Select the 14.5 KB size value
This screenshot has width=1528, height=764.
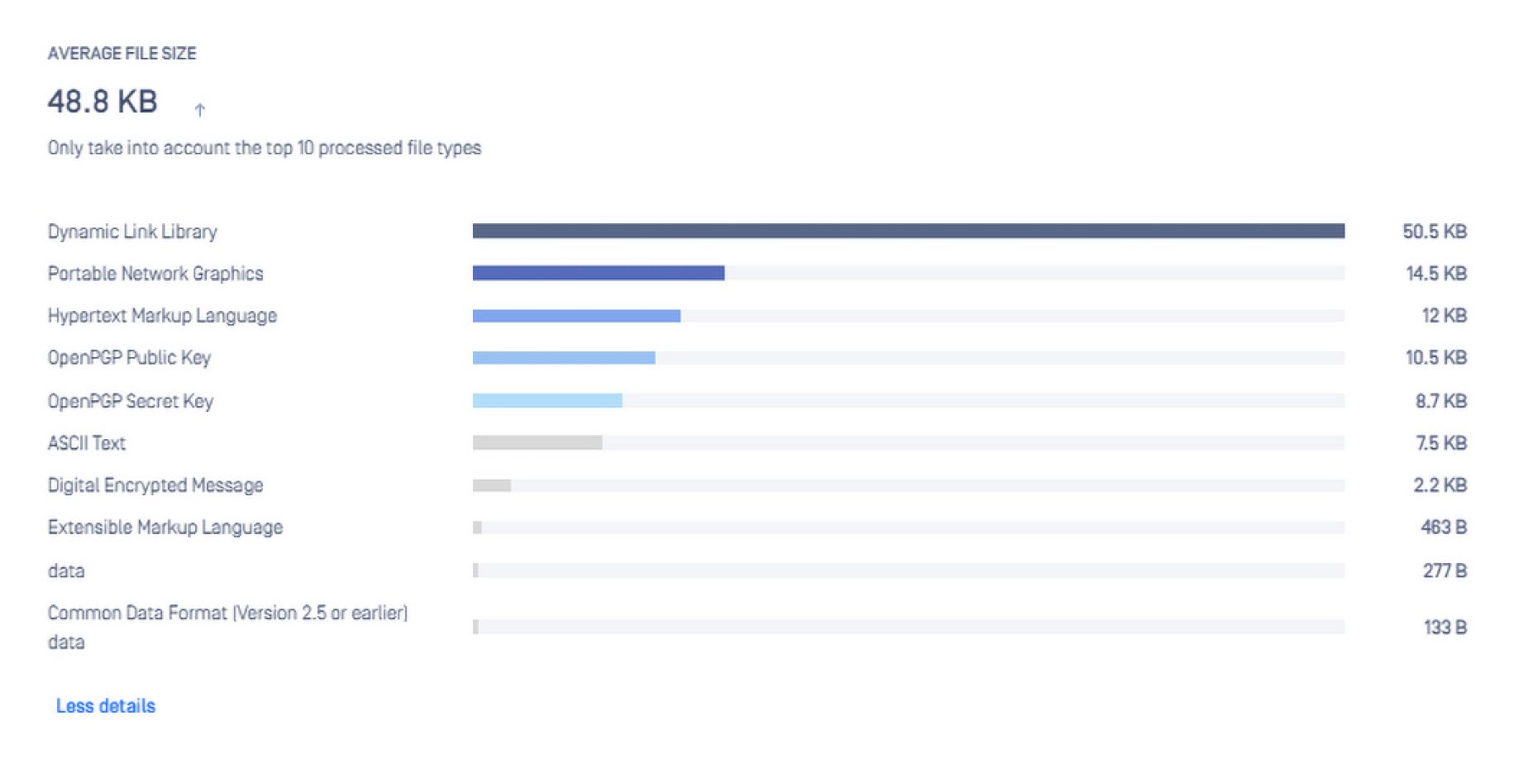[x=1435, y=274]
